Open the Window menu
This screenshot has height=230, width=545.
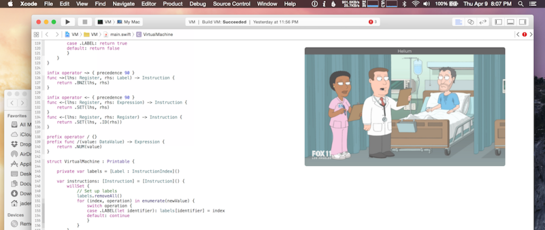coord(267,4)
